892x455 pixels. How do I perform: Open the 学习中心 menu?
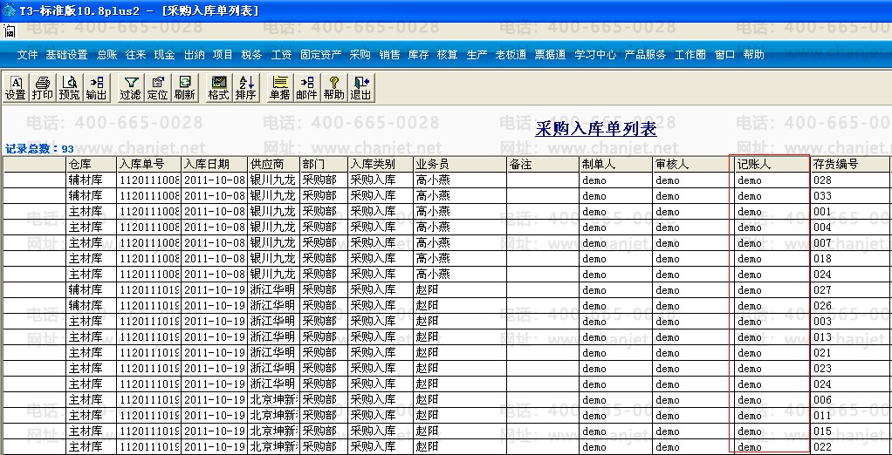[595, 55]
